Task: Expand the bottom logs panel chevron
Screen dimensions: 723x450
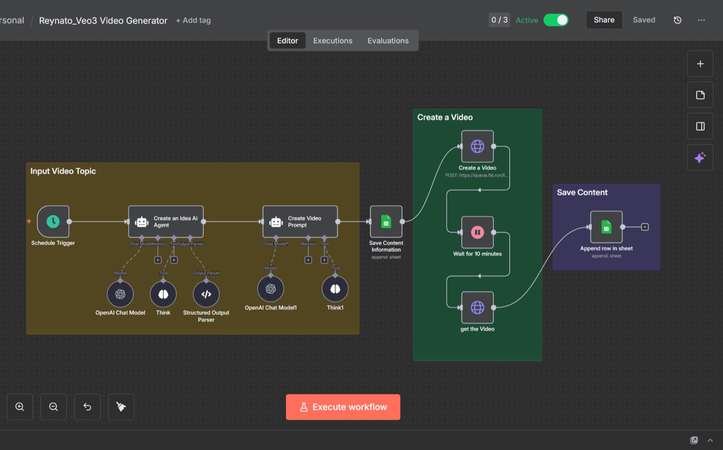Action: (x=710, y=440)
